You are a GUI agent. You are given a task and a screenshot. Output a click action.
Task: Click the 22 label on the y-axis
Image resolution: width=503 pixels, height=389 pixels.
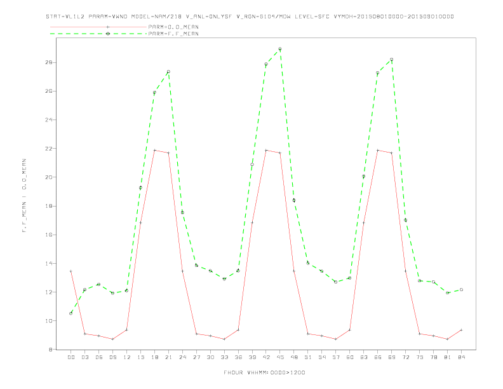(49, 149)
